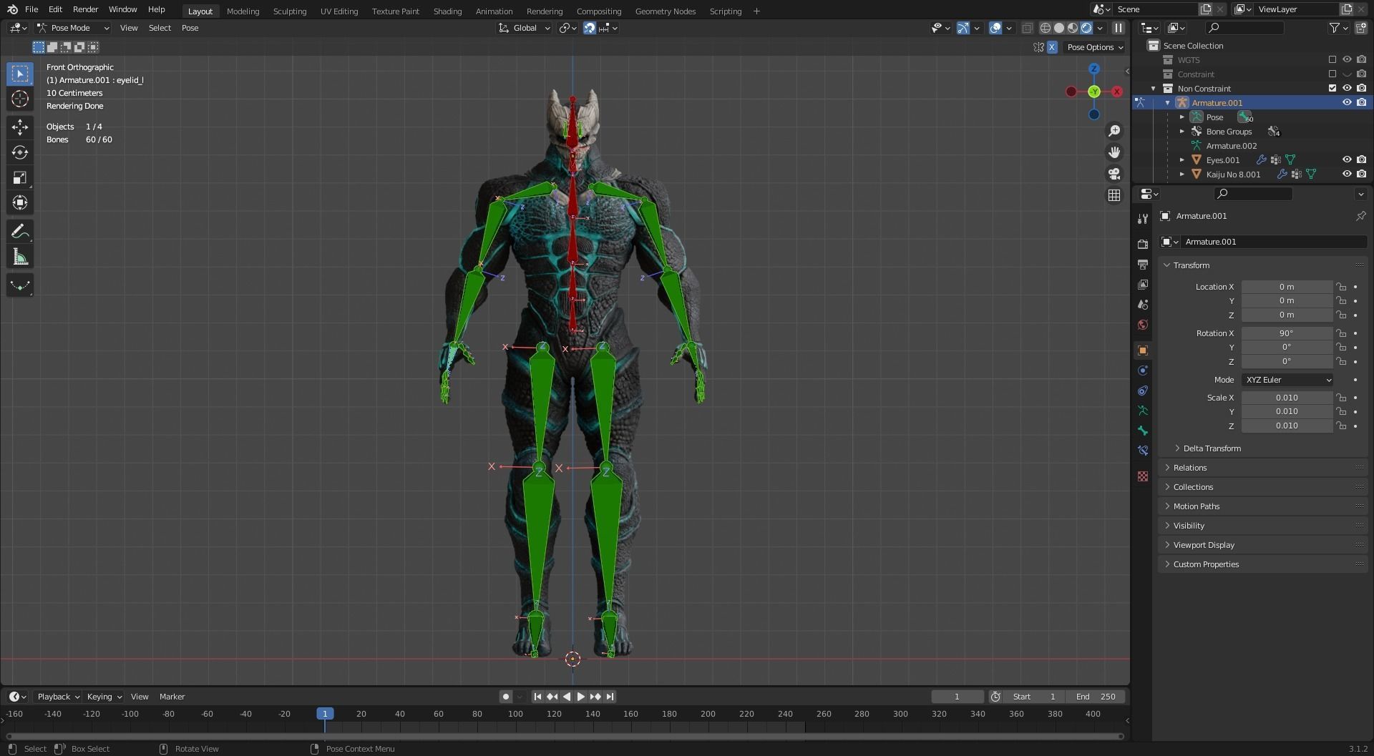This screenshot has height=756, width=1374.
Task: Switch perspective/orthographic grid icon
Action: tap(1114, 195)
